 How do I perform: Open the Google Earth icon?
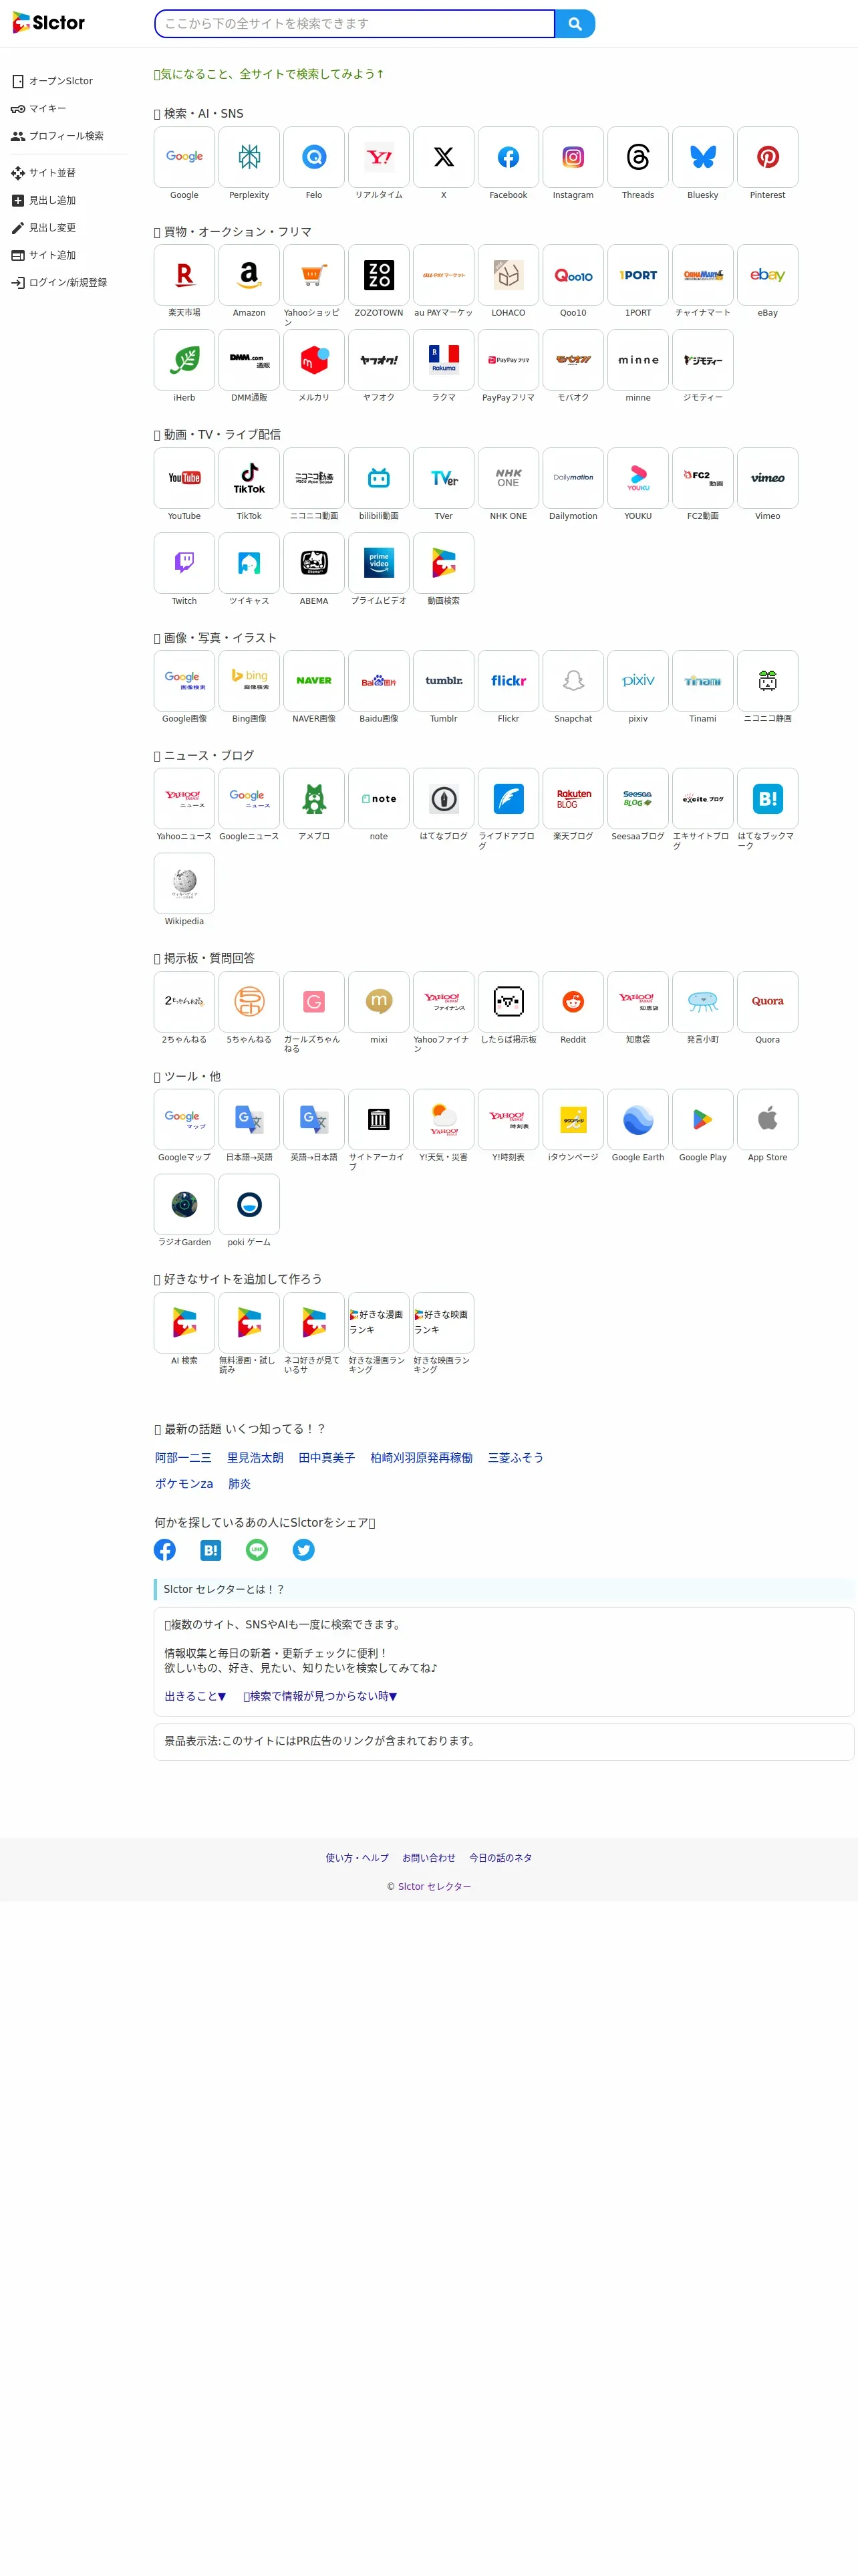coord(638,1120)
